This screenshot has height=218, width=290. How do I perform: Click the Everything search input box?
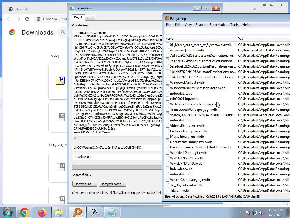227,31
